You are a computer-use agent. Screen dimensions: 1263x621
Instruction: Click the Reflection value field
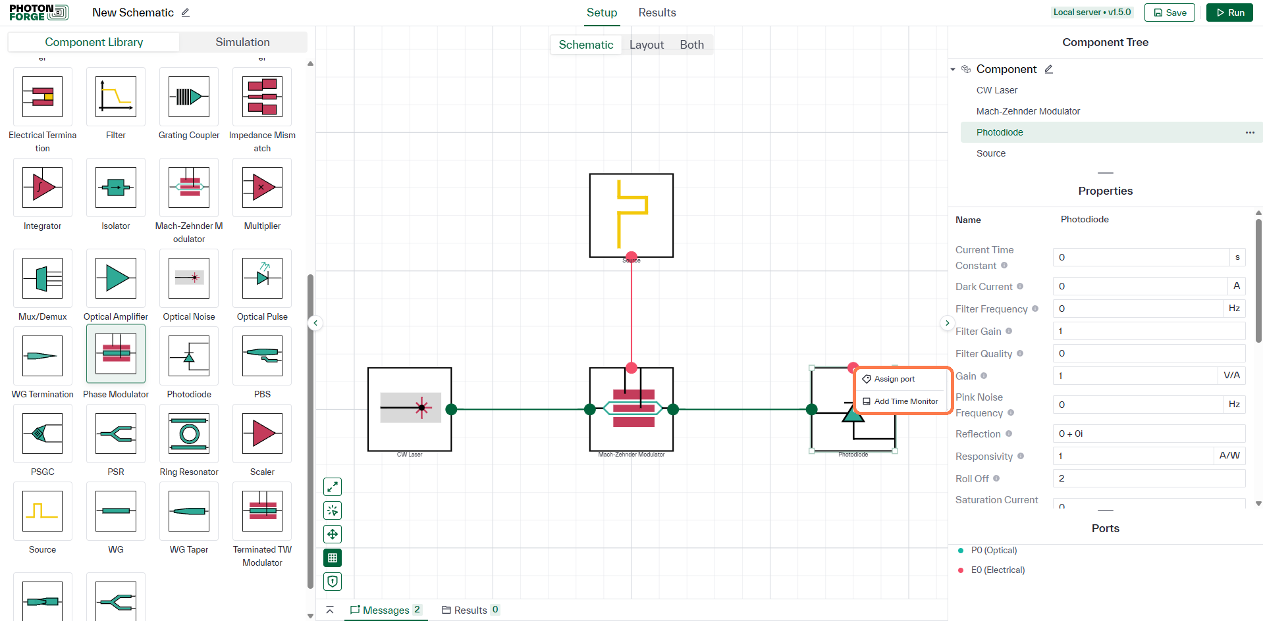point(1149,434)
